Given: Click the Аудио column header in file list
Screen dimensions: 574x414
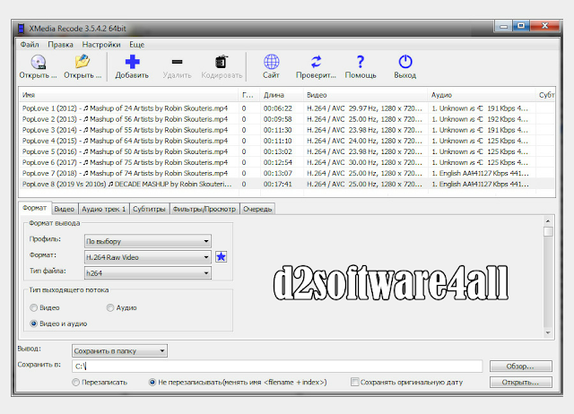Looking at the screenshot, I should coord(482,95).
